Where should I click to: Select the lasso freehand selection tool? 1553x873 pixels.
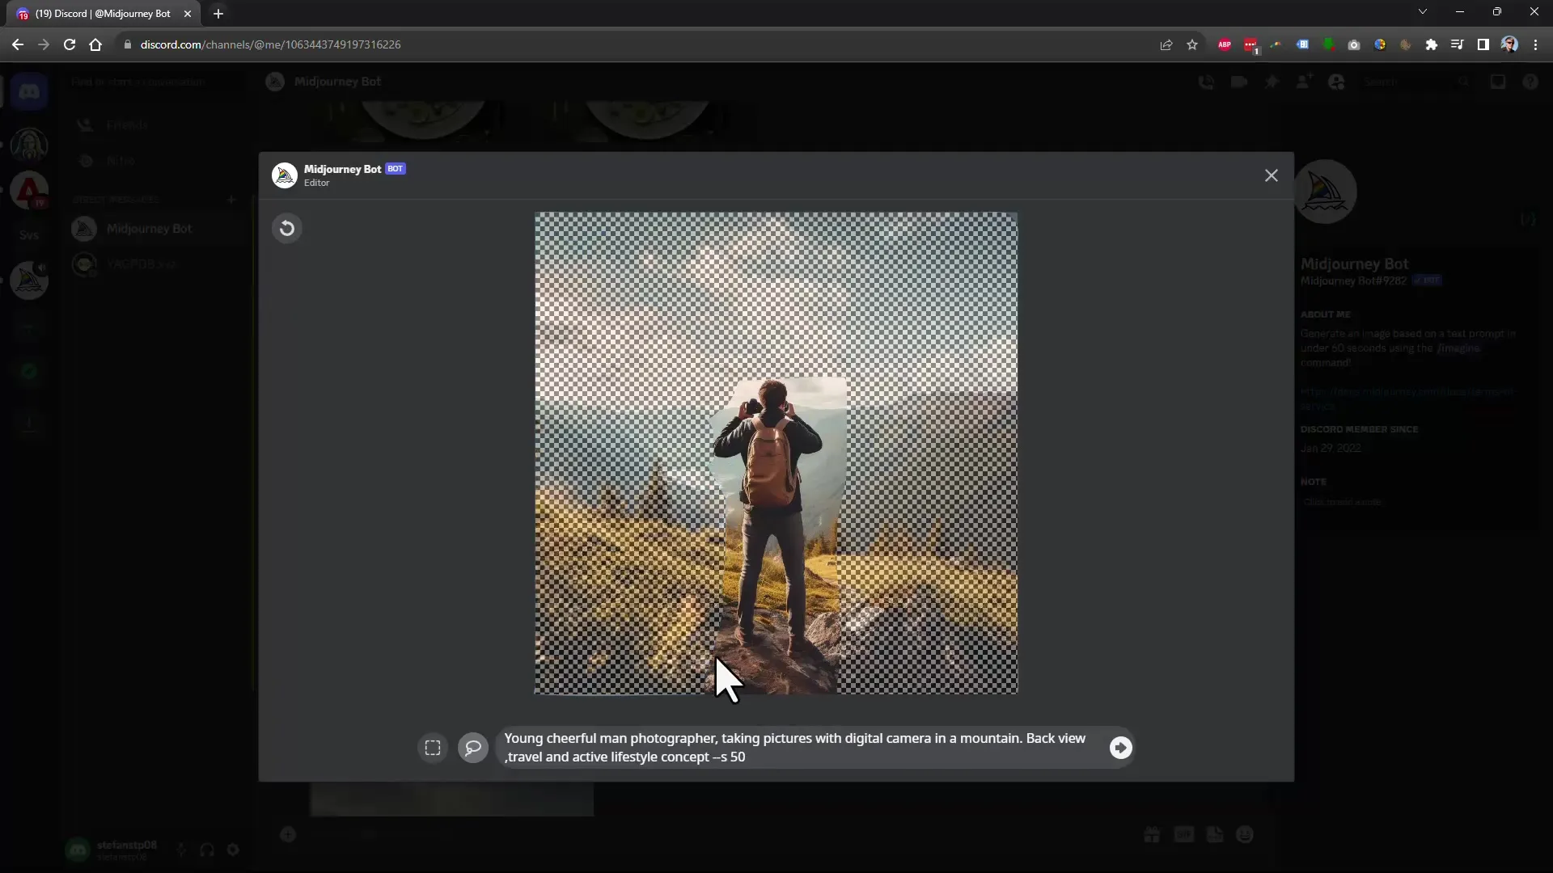click(x=473, y=748)
